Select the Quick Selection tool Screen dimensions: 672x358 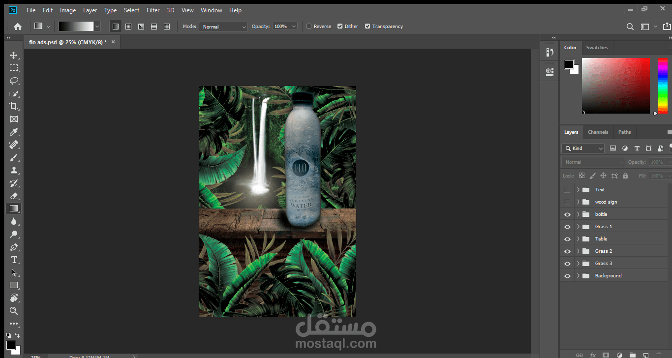14,93
